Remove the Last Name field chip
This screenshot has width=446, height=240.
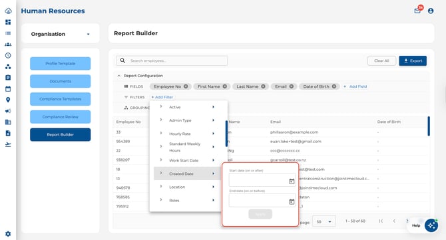pyautogui.click(x=263, y=86)
